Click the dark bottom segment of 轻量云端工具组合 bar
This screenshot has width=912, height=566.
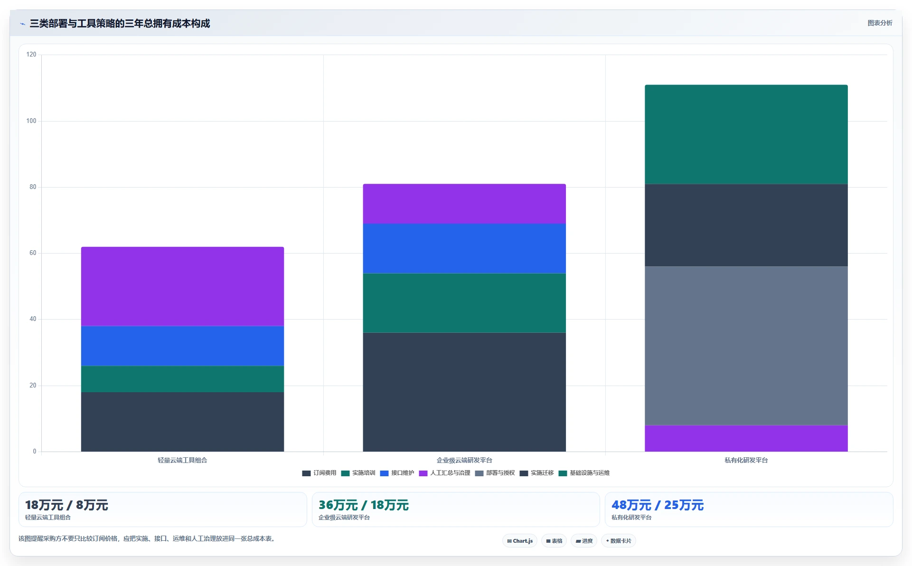182,422
